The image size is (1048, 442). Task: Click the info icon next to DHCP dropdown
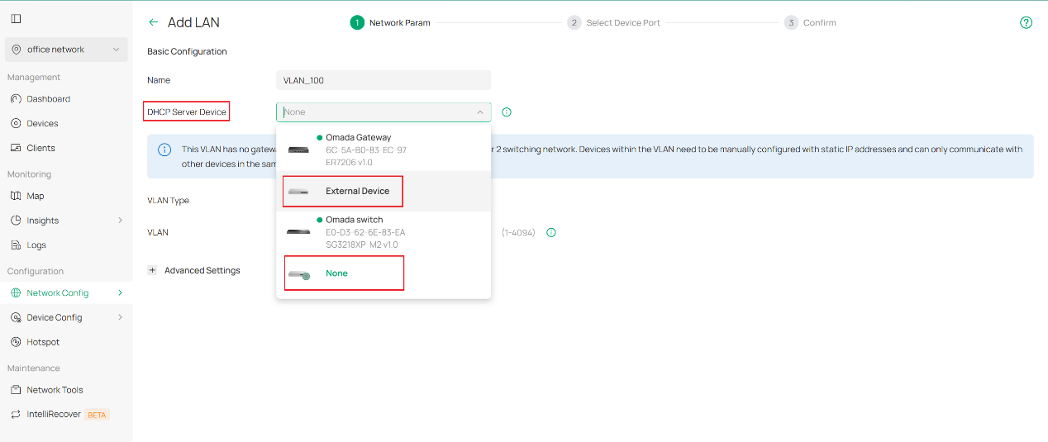[507, 112]
